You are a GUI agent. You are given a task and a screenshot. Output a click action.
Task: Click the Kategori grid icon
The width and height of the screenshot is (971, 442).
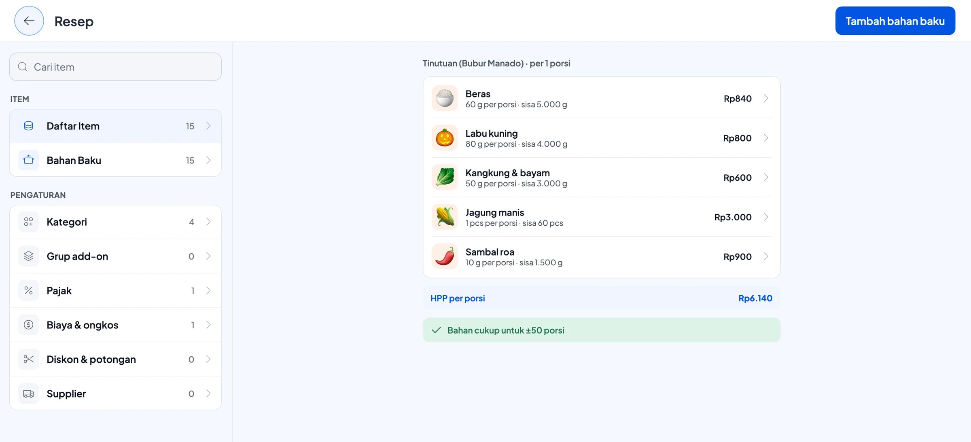[28, 222]
